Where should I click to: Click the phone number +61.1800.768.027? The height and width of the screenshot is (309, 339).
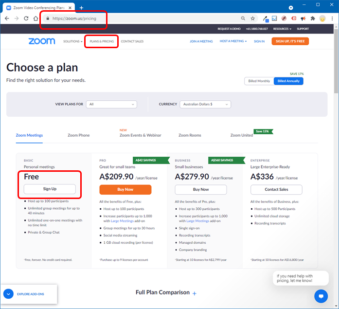[x=257, y=29]
